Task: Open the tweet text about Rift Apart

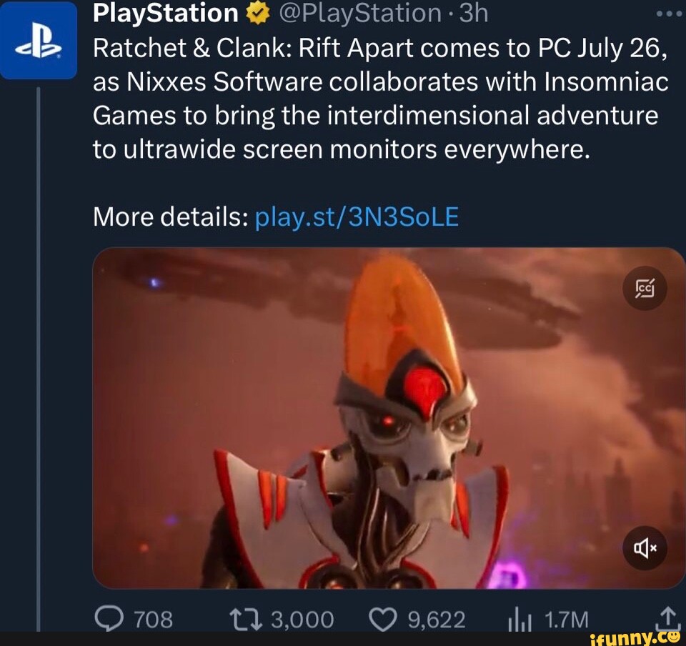Action: (381, 99)
